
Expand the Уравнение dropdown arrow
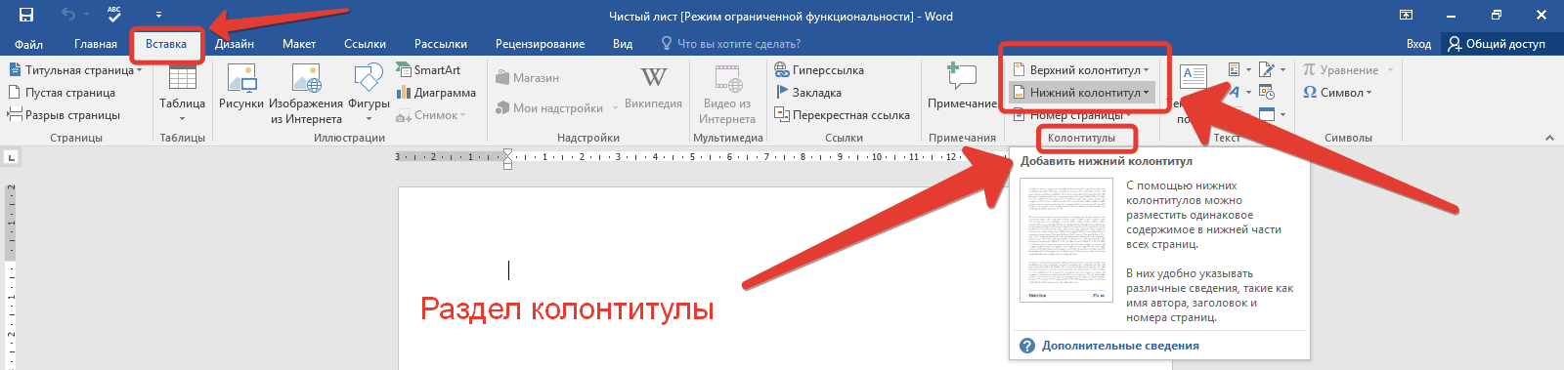[1390, 70]
